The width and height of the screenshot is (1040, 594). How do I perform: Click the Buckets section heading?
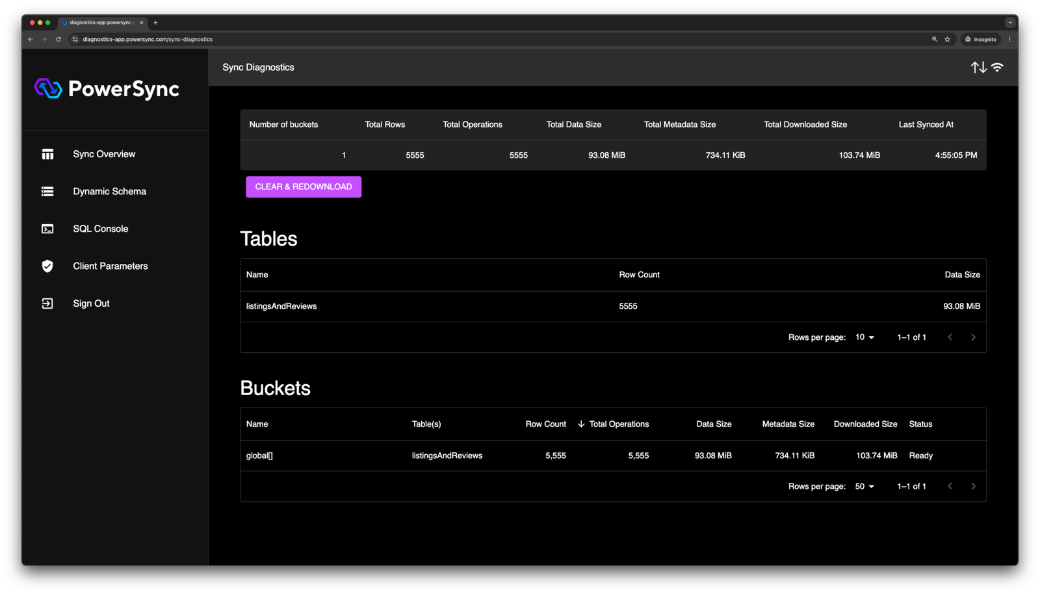[275, 388]
